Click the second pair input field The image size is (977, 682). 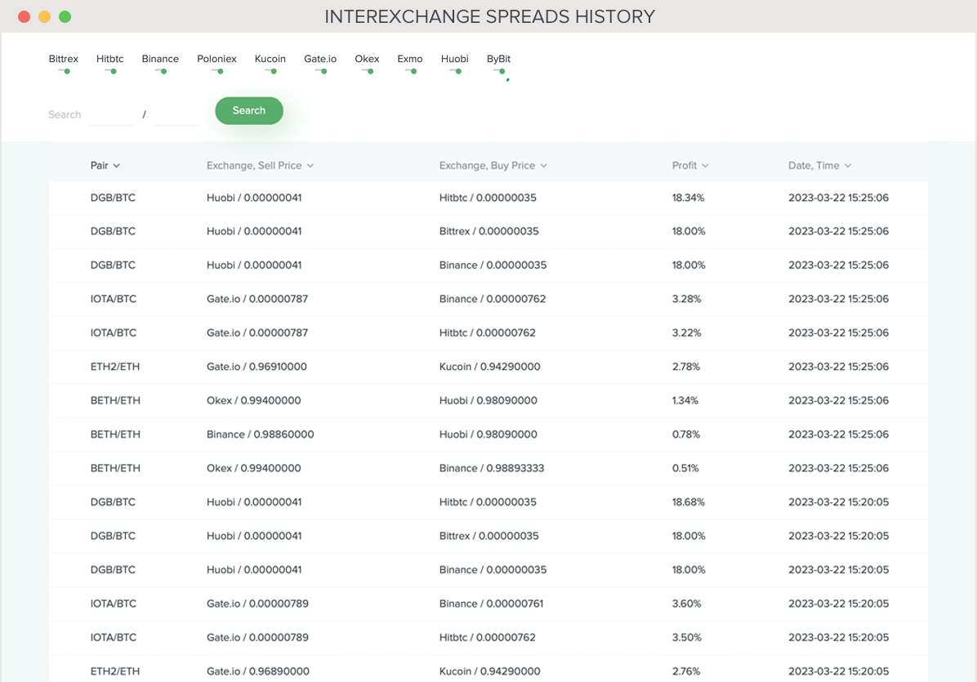point(176,114)
